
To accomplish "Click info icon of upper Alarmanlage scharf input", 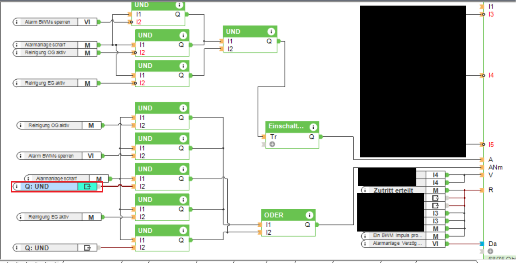I will point(17,45).
